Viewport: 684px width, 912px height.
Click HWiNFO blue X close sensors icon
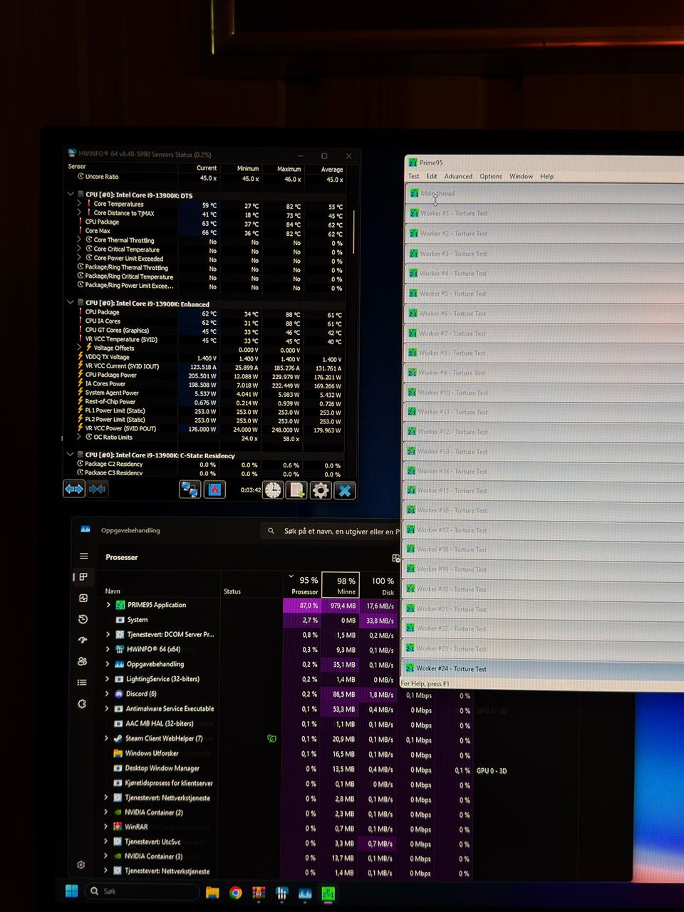point(345,490)
